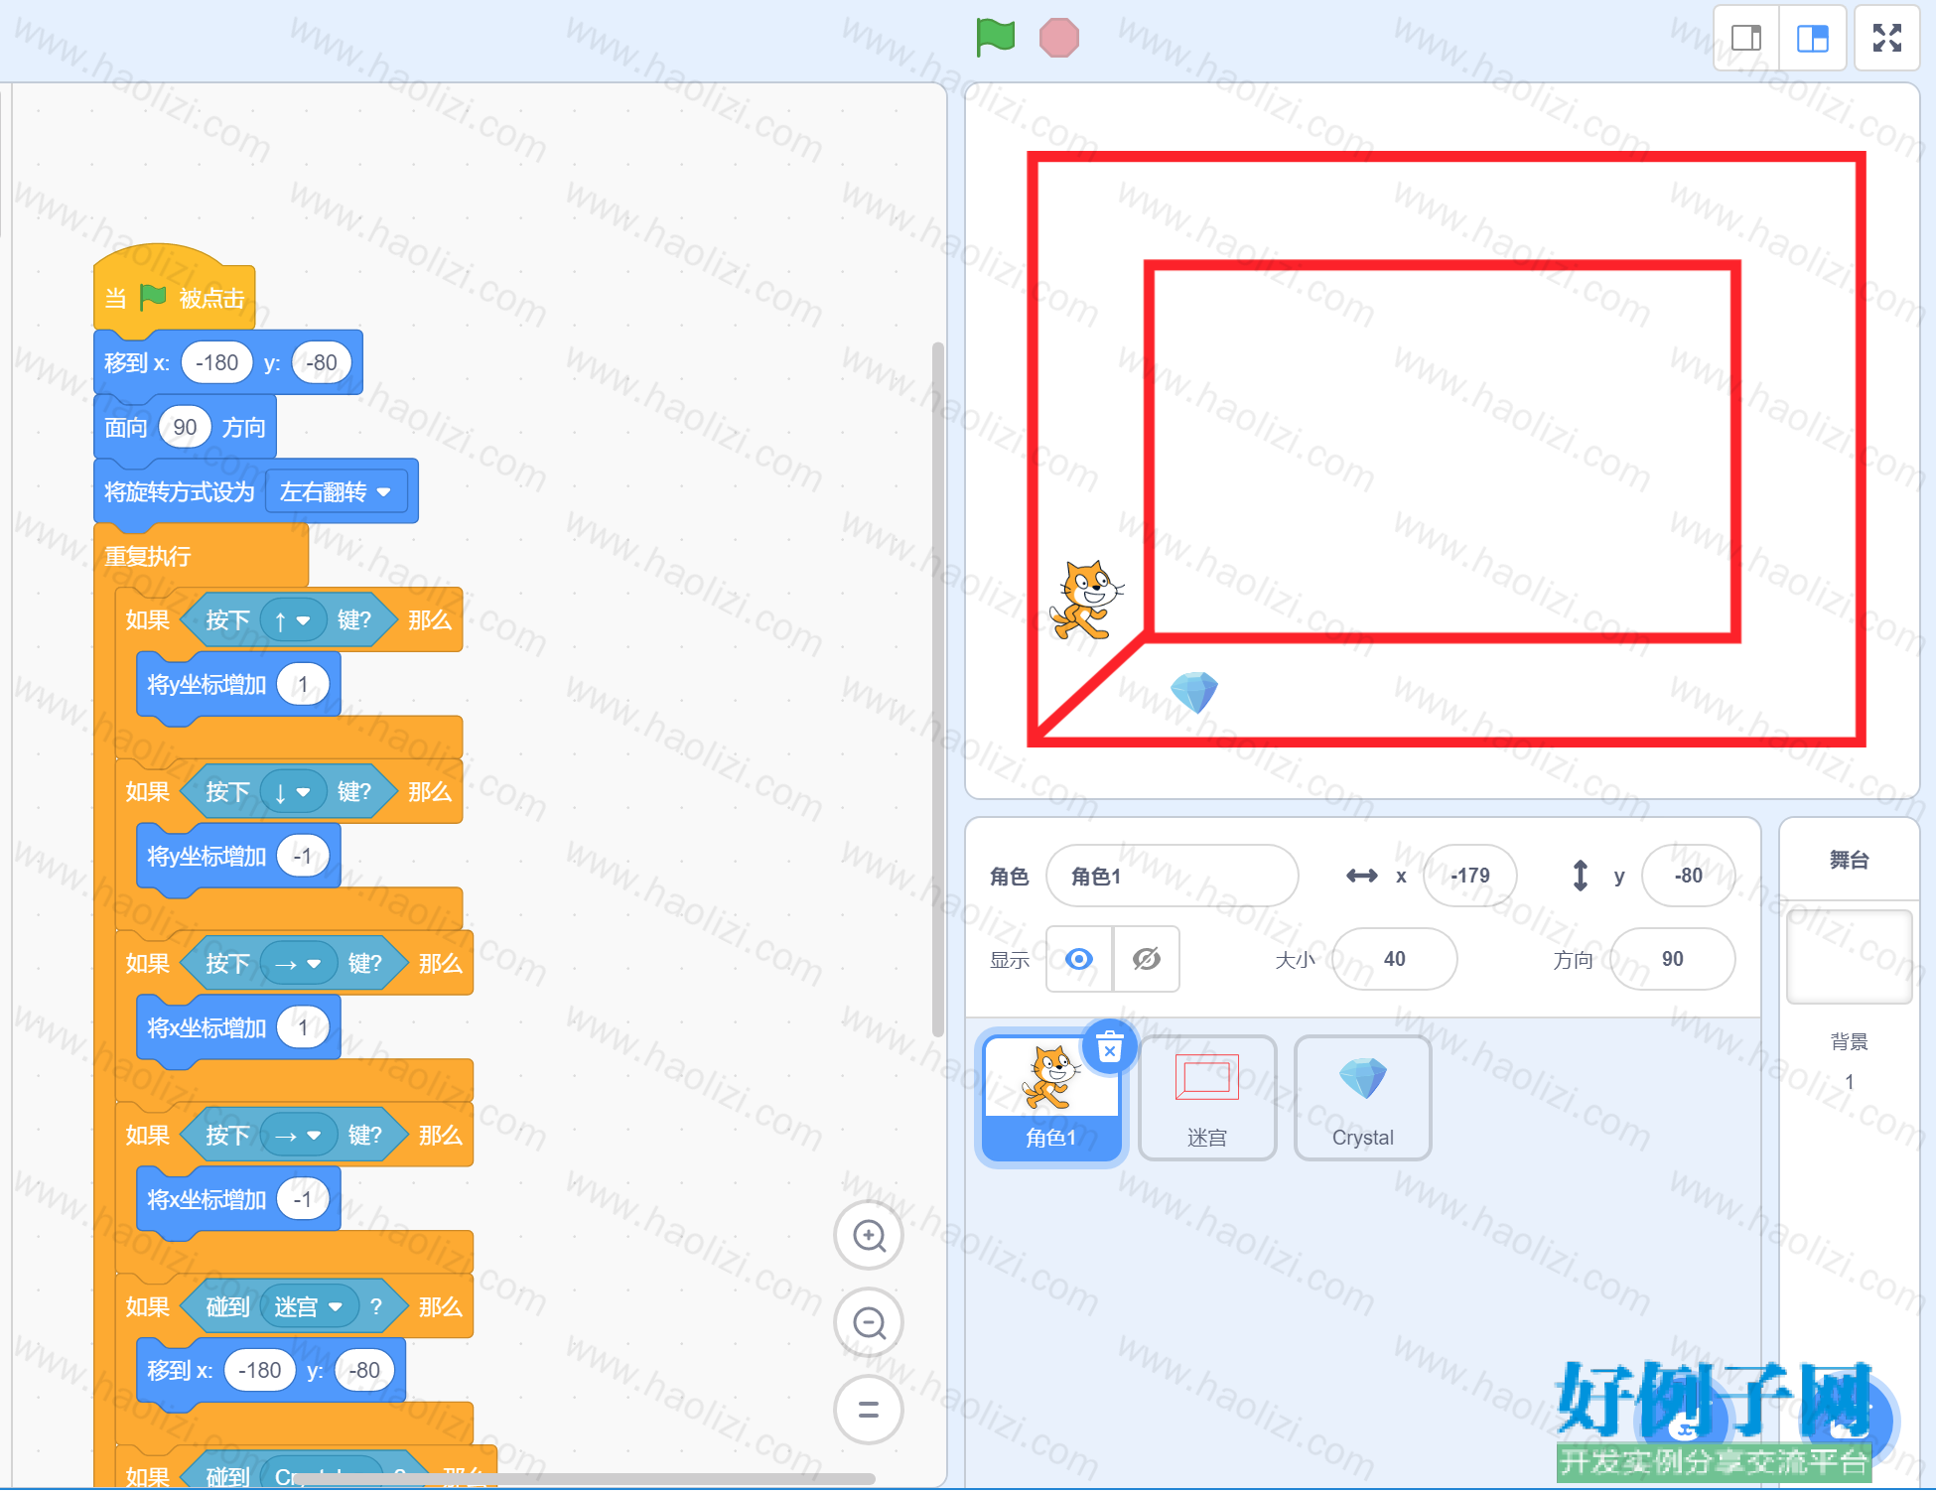The image size is (1936, 1493).
Task: Open the 迷宫 touching dropdown
Action: 309,1307
